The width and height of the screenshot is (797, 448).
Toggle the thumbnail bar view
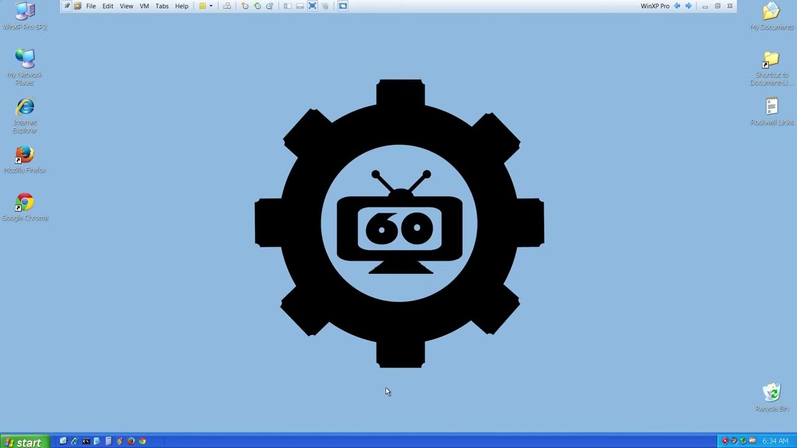[300, 6]
